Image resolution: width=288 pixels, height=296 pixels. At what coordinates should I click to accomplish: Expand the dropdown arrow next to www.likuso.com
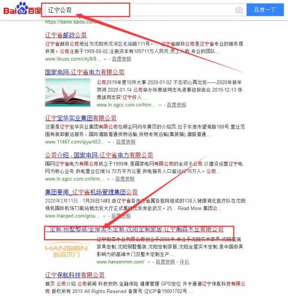tap(105, 59)
